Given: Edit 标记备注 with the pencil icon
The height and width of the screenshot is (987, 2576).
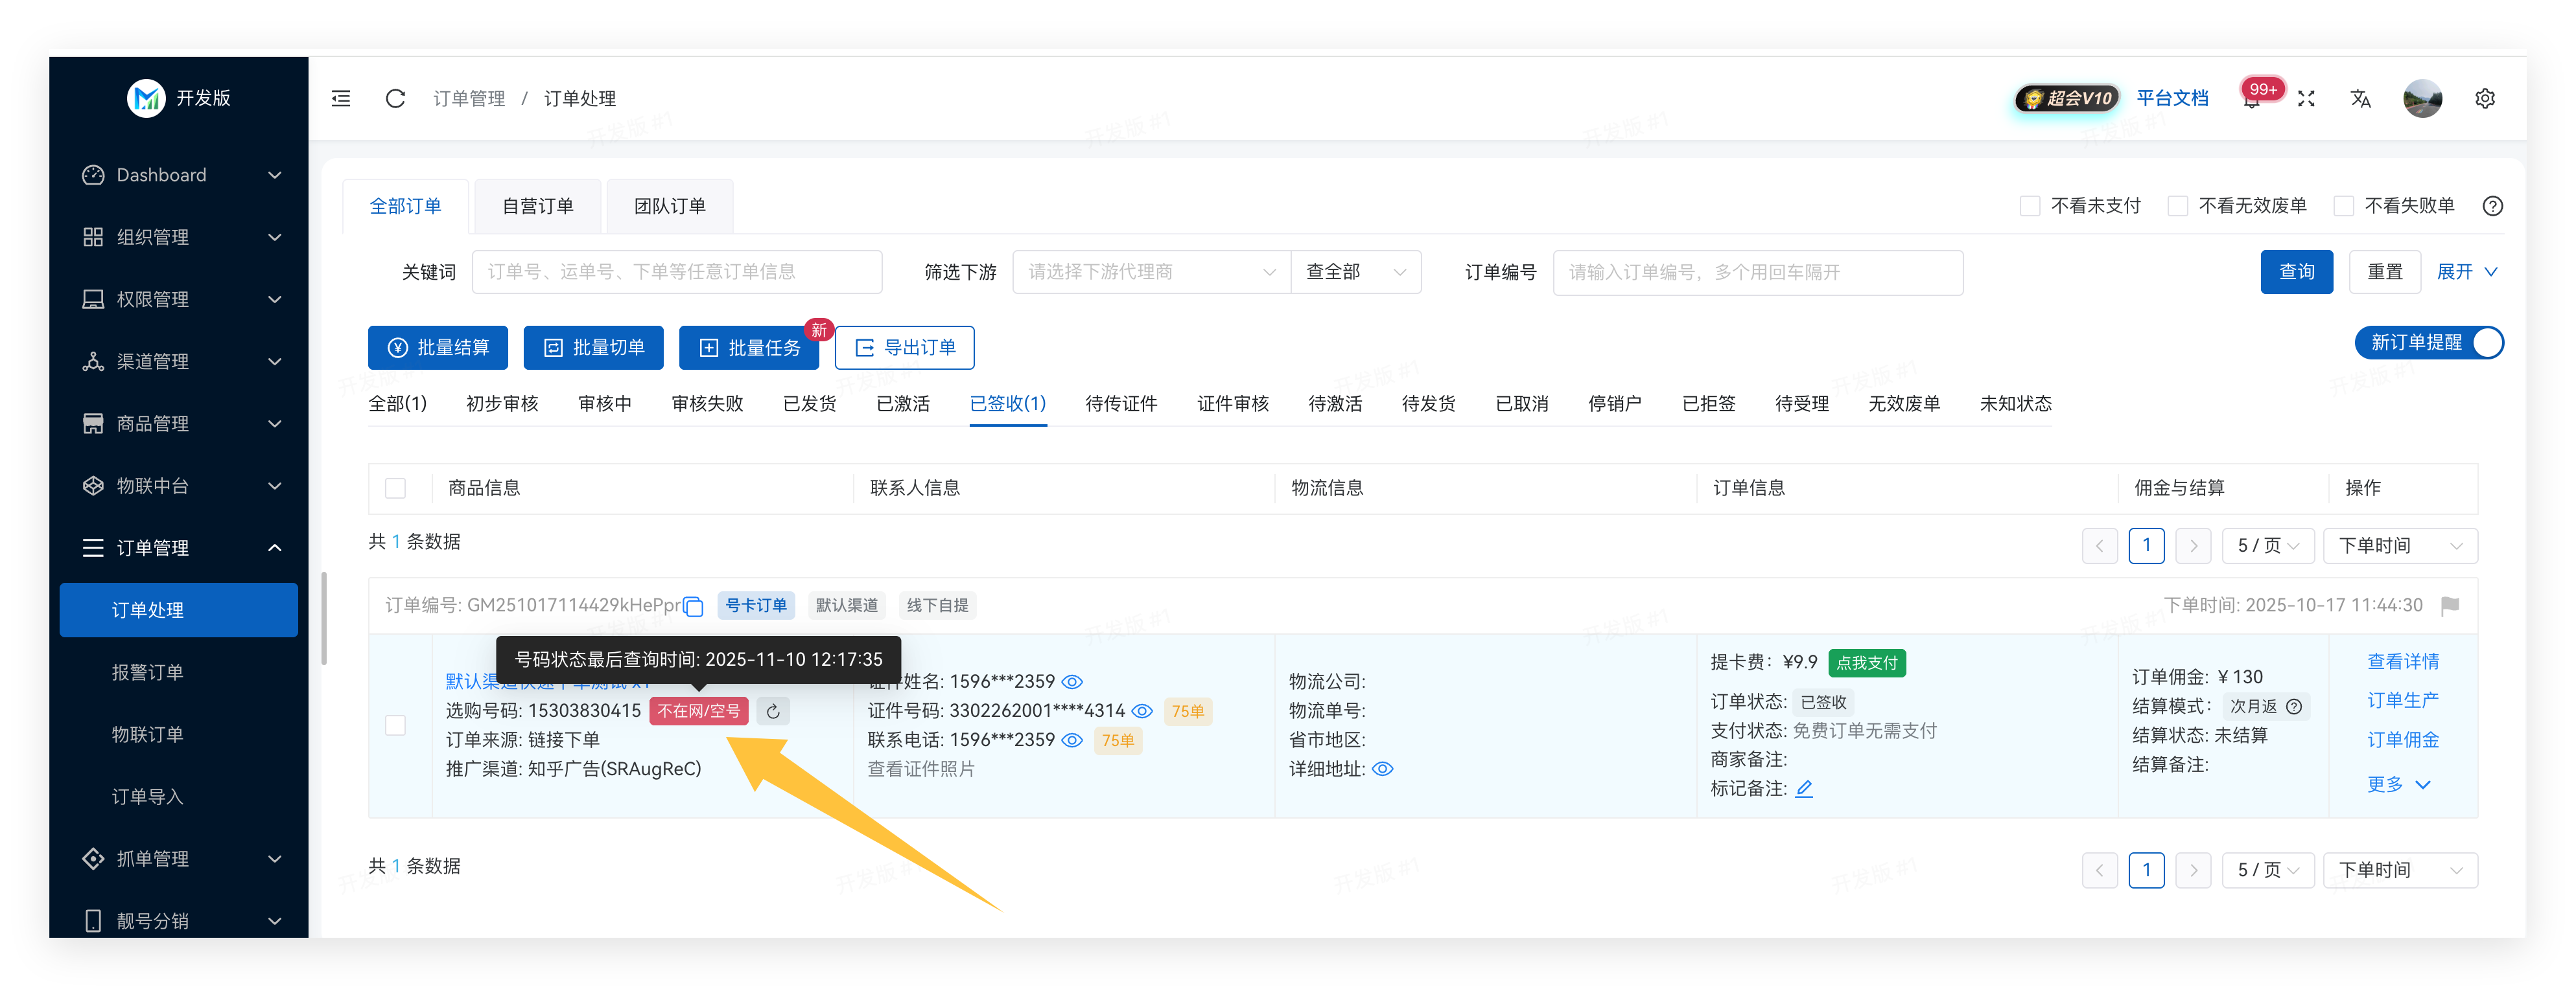Looking at the screenshot, I should [x=1804, y=789].
